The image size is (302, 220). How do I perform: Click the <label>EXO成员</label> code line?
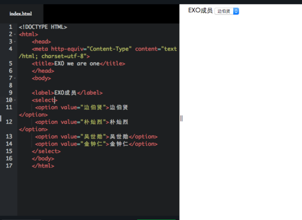click(67, 92)
